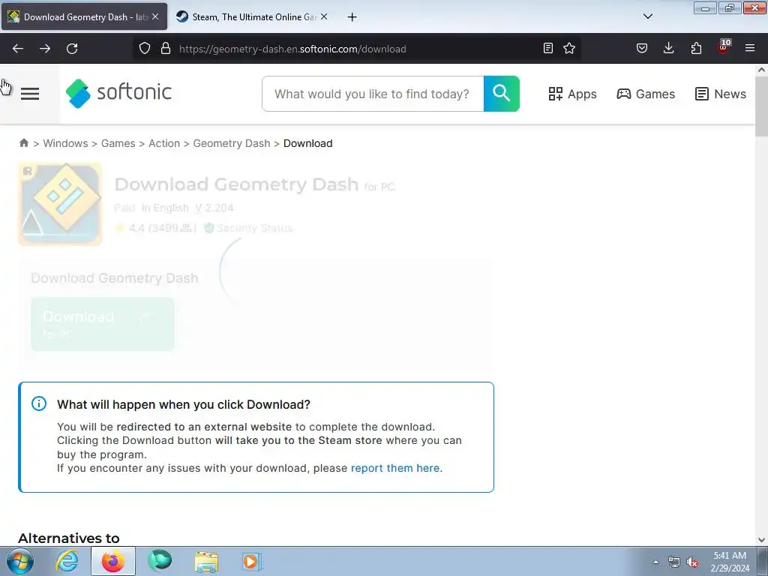Go to Softonic home breadcrumb icon
This screenshot has height=576, width=768.
click(x=24, y=143)
